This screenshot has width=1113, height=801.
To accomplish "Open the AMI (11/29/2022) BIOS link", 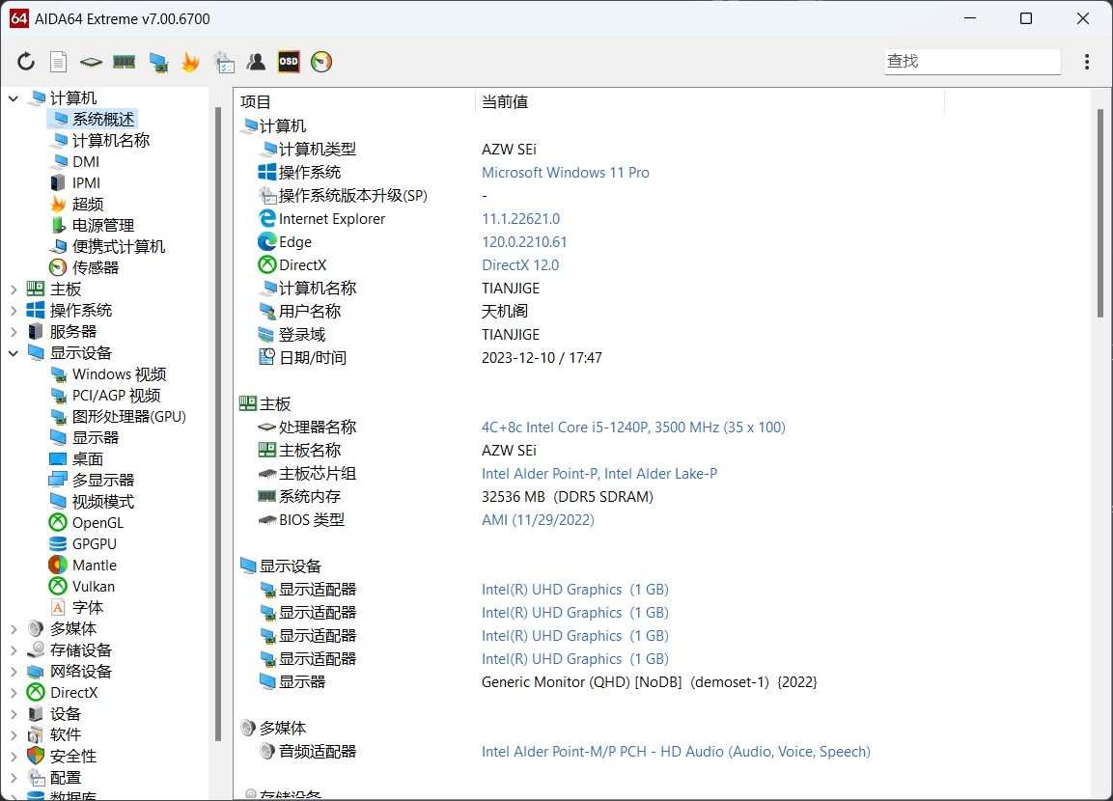I will (538, 520).
